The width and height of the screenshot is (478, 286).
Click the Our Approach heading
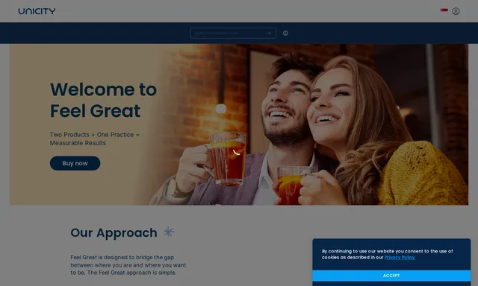coord(114,233)
